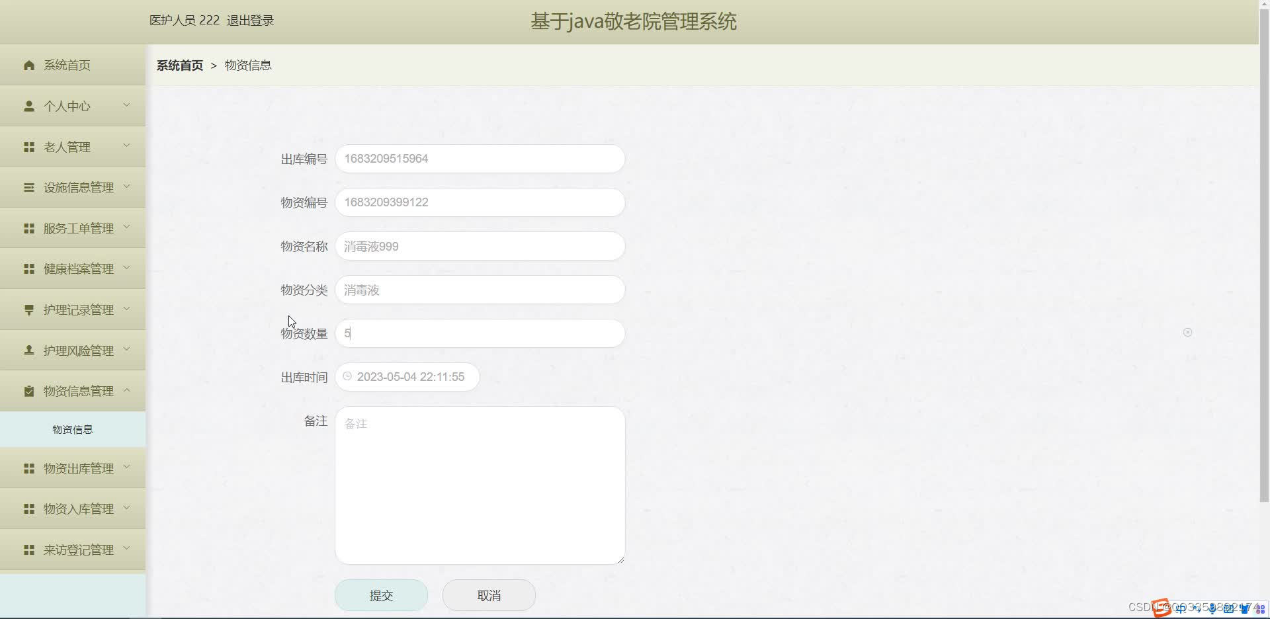
Task: Expand the 服务工单管理 chevron
Action: click(x=126, y=227)
